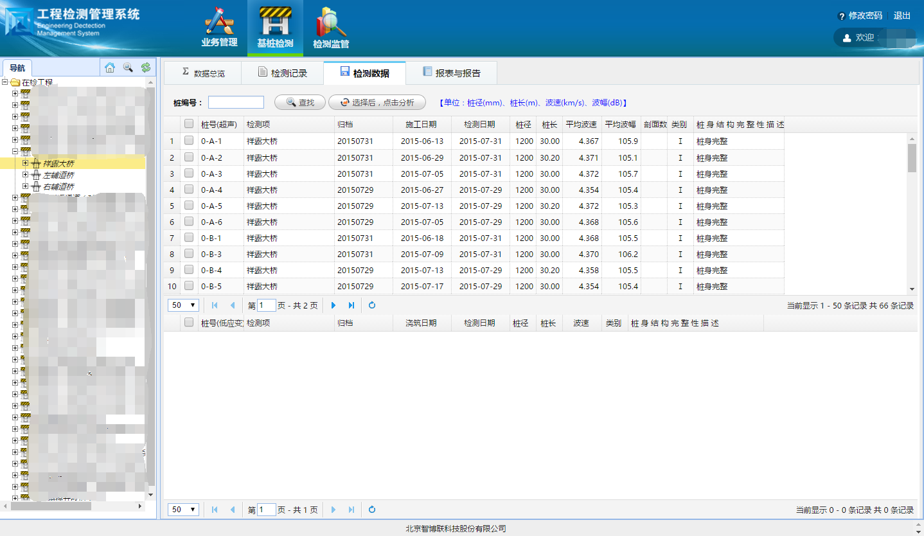This screenshot has width=924, height=536.
Task: Sort by 施工日期 column header
Action: tap(422, 124)
